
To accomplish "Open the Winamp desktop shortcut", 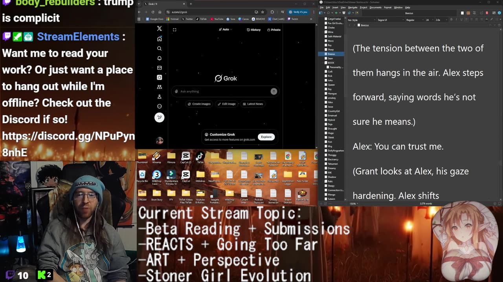I will (156, 158).
